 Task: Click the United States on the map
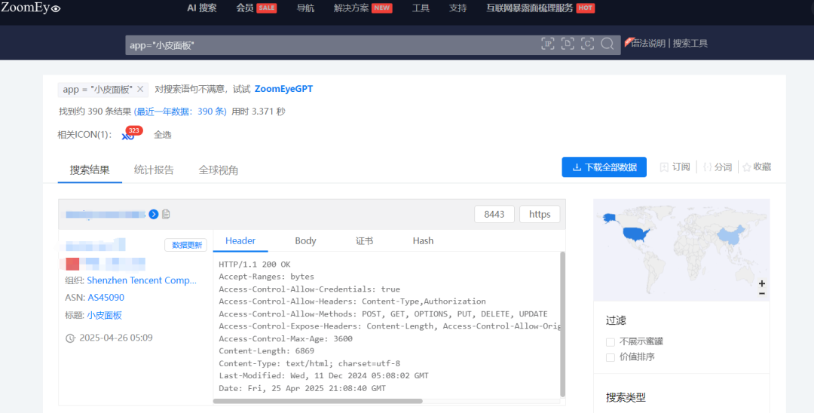(x=636, y=234)
